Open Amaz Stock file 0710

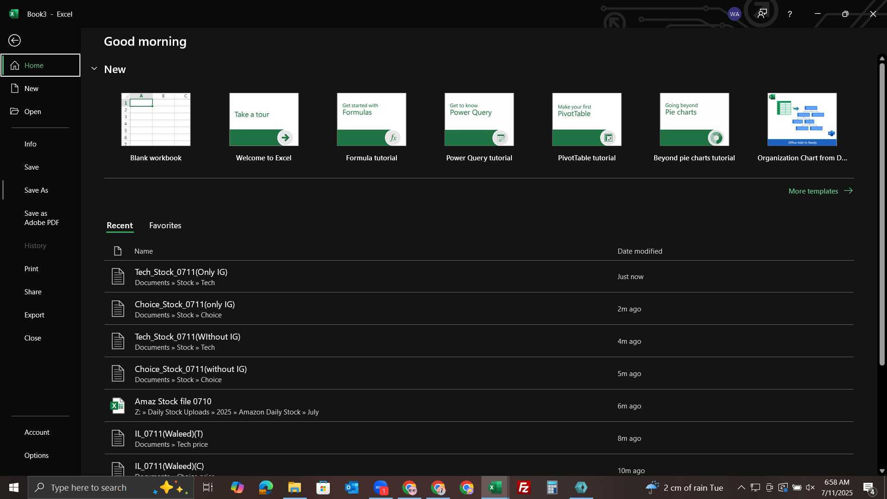[x=479, y=406]
